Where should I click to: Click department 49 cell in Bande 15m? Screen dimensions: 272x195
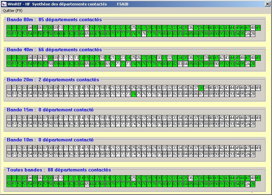pyautogui.click(x=258, y=118)
